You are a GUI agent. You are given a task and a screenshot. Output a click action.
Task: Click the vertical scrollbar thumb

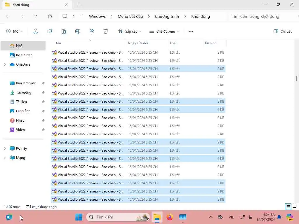[297, 78]
